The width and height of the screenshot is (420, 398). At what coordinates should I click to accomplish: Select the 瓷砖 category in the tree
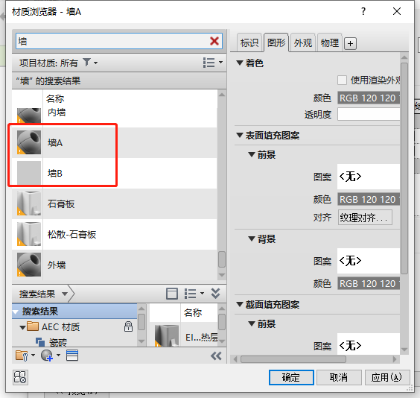coord(58,342)
